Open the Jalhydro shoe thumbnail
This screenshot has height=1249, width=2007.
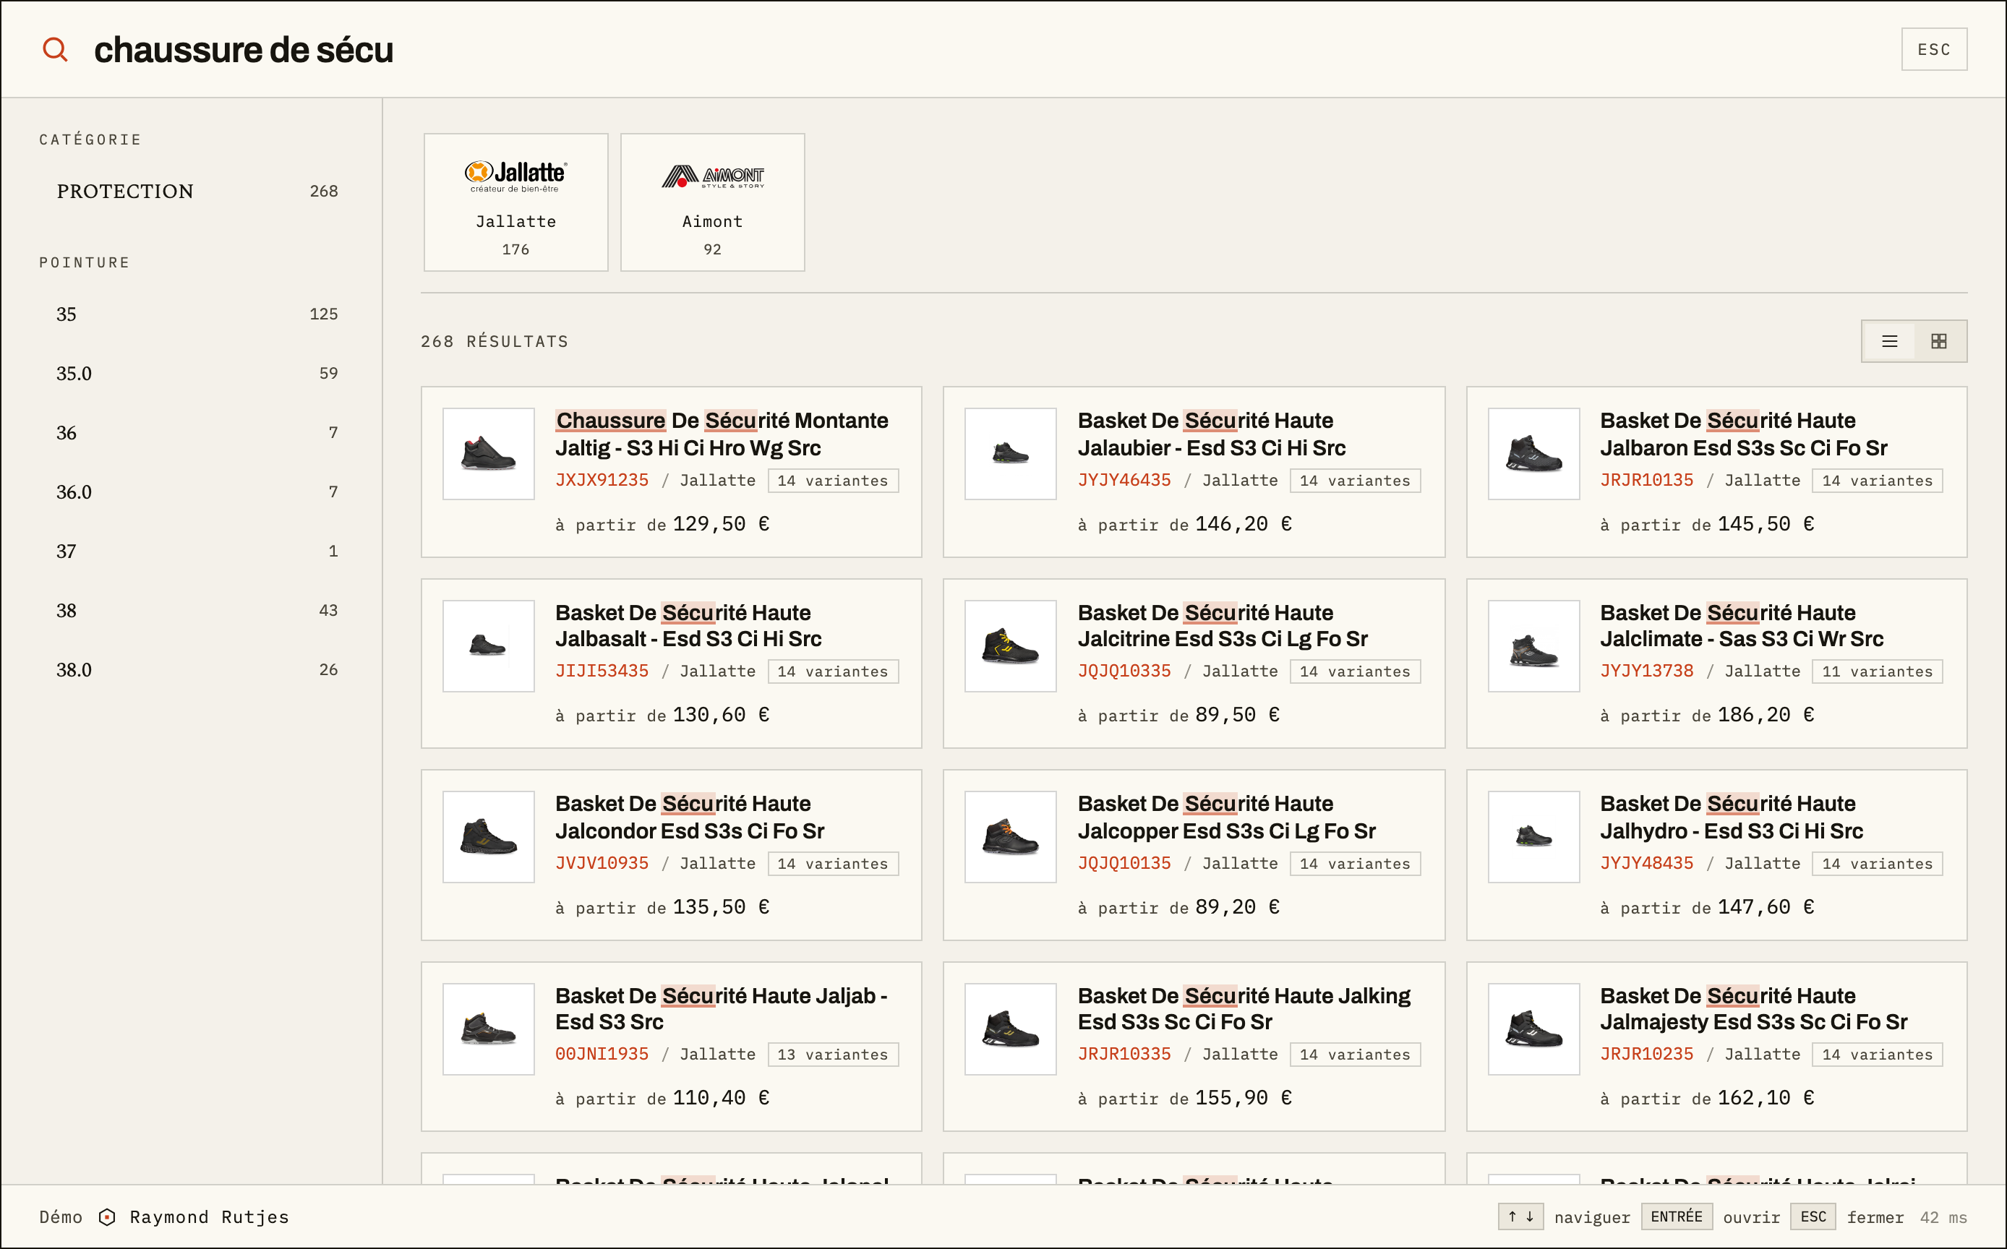click(x=1533, y=837)
